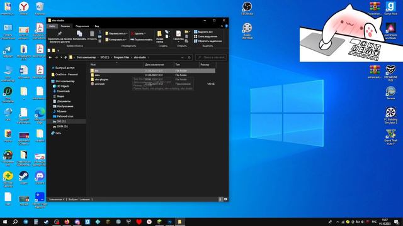The width and height of the screenshot is (403, 226).
Task: Click 'Этот компьютер' in the address breadcrumb
Action: (86, 57)
